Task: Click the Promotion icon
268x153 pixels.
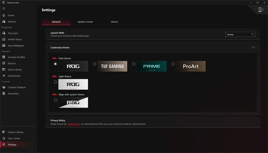Action: point(4,94)
